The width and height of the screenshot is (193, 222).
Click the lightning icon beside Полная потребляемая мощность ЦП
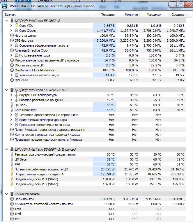coord(12,169)
